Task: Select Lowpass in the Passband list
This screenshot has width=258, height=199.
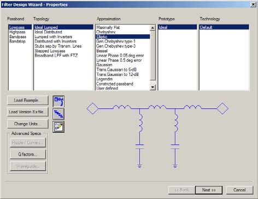Action: (20, 27)
